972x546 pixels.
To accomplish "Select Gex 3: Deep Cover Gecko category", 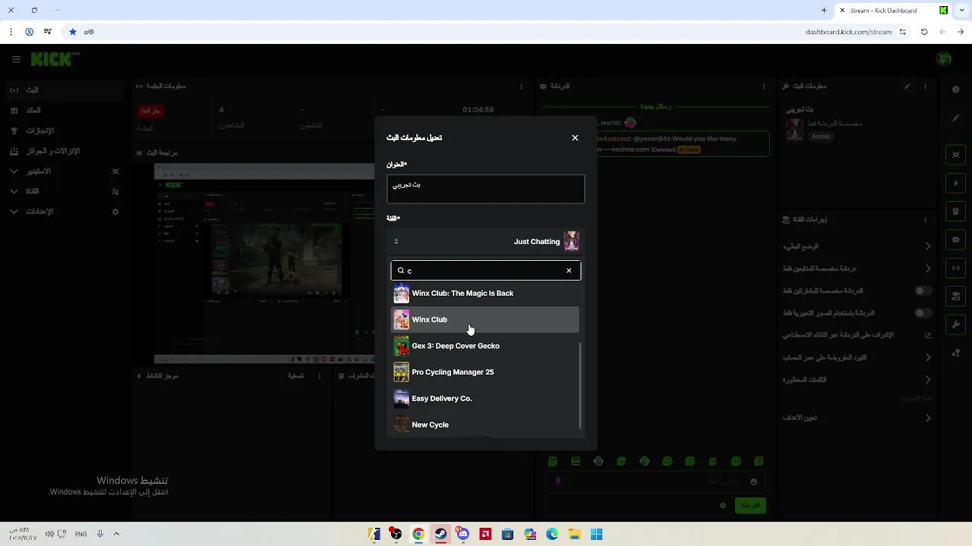I will 485,346.
